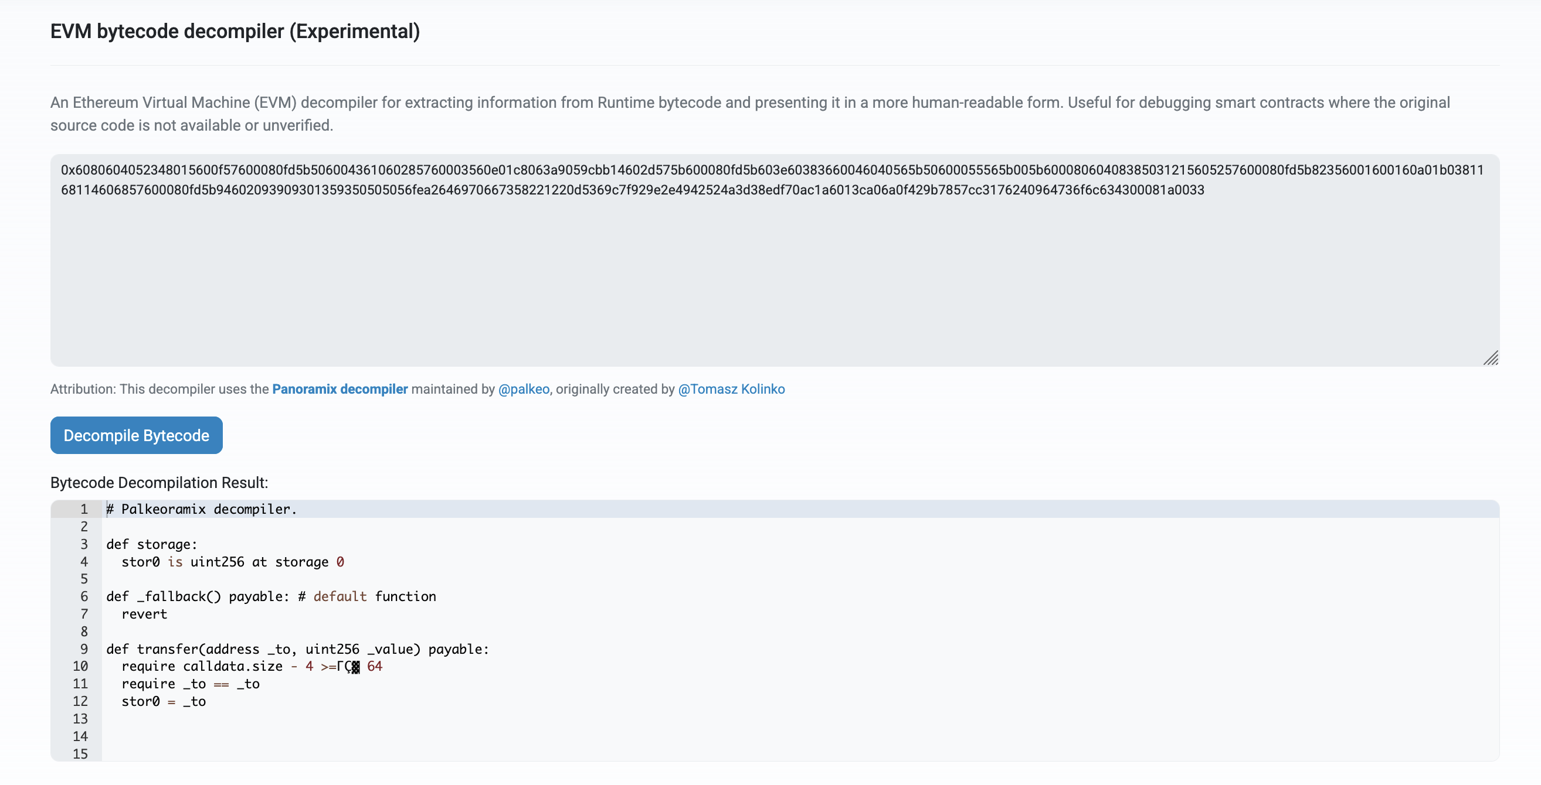This screenshot has width=1541, height=785.
Task: Click line number 9 in the gutter
Action: (x=84, y=649)
